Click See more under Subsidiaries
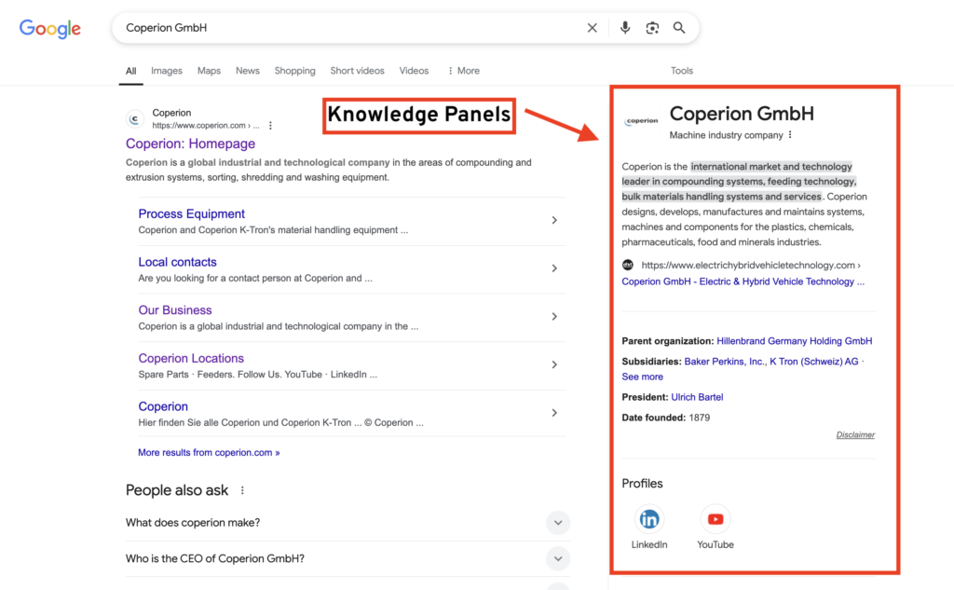 point(642,377)
